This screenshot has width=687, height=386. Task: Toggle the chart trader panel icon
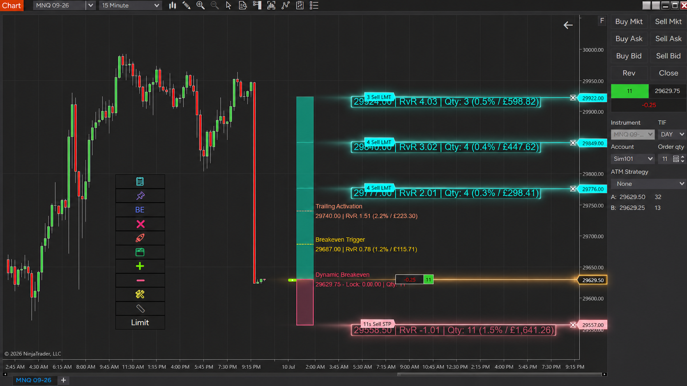tap(257, 5)
